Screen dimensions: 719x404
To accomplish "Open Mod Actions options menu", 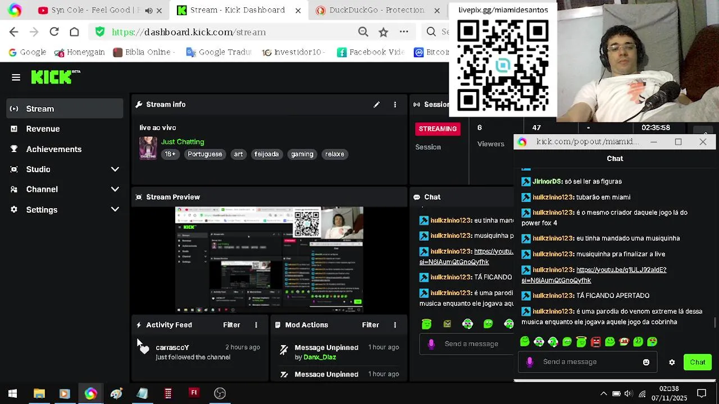I will (x=395, y=325).
